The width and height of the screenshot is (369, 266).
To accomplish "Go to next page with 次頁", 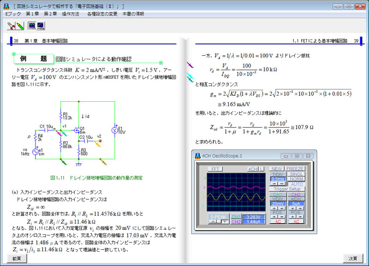I will 353,259.
